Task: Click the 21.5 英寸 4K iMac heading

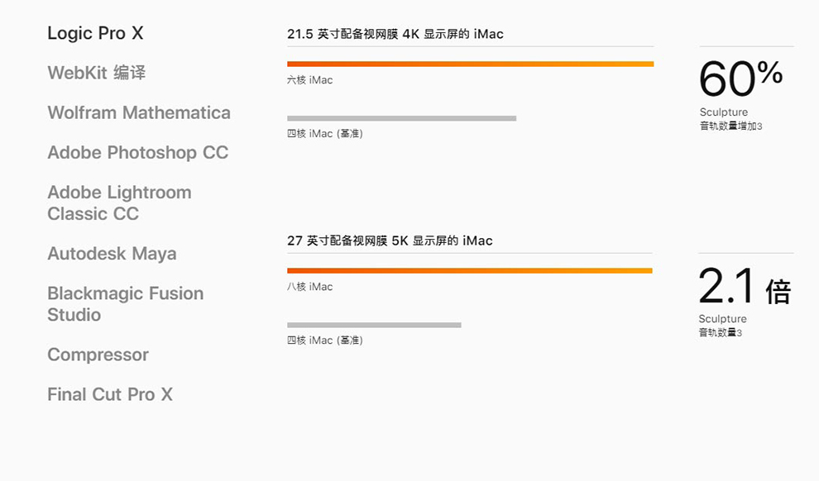Action: tap(395, 34)
